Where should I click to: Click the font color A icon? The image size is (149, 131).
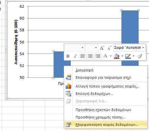pos(105,56)
